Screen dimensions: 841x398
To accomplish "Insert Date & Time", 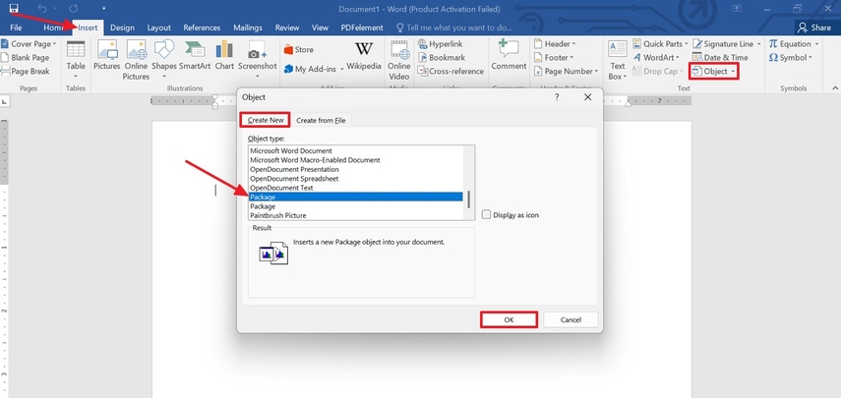I will coord(721,57).
